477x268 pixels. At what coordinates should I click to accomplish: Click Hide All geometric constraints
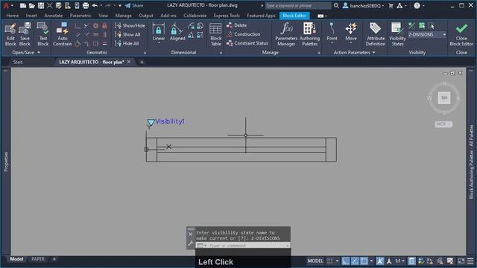pyautogui.click(x=127, y=43)
